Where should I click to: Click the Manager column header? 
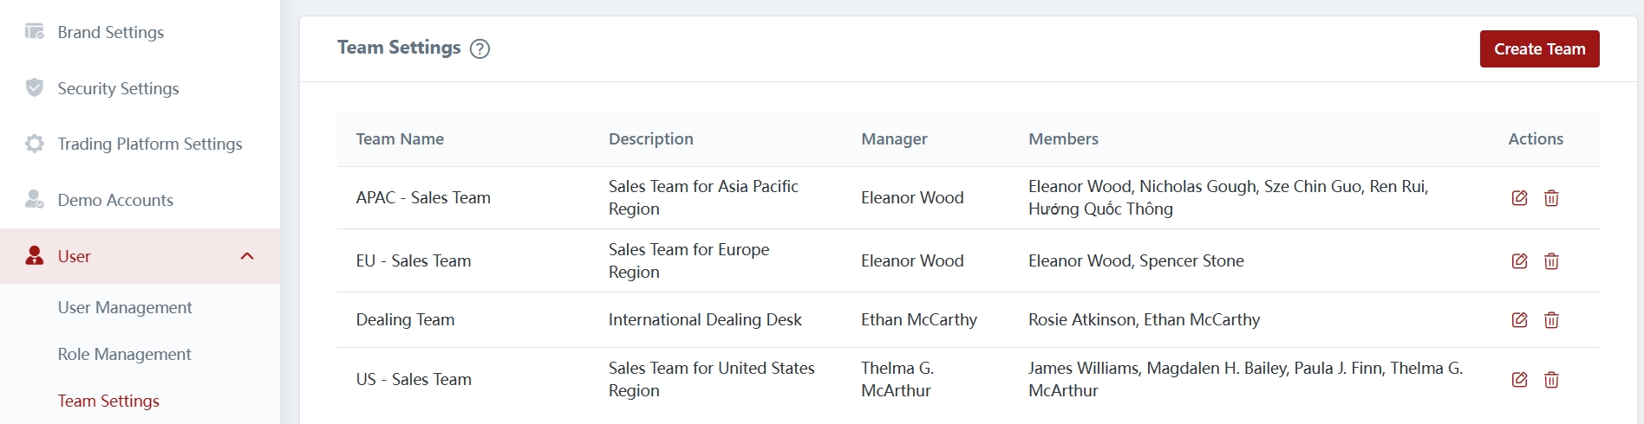click(x=894, y=139)
